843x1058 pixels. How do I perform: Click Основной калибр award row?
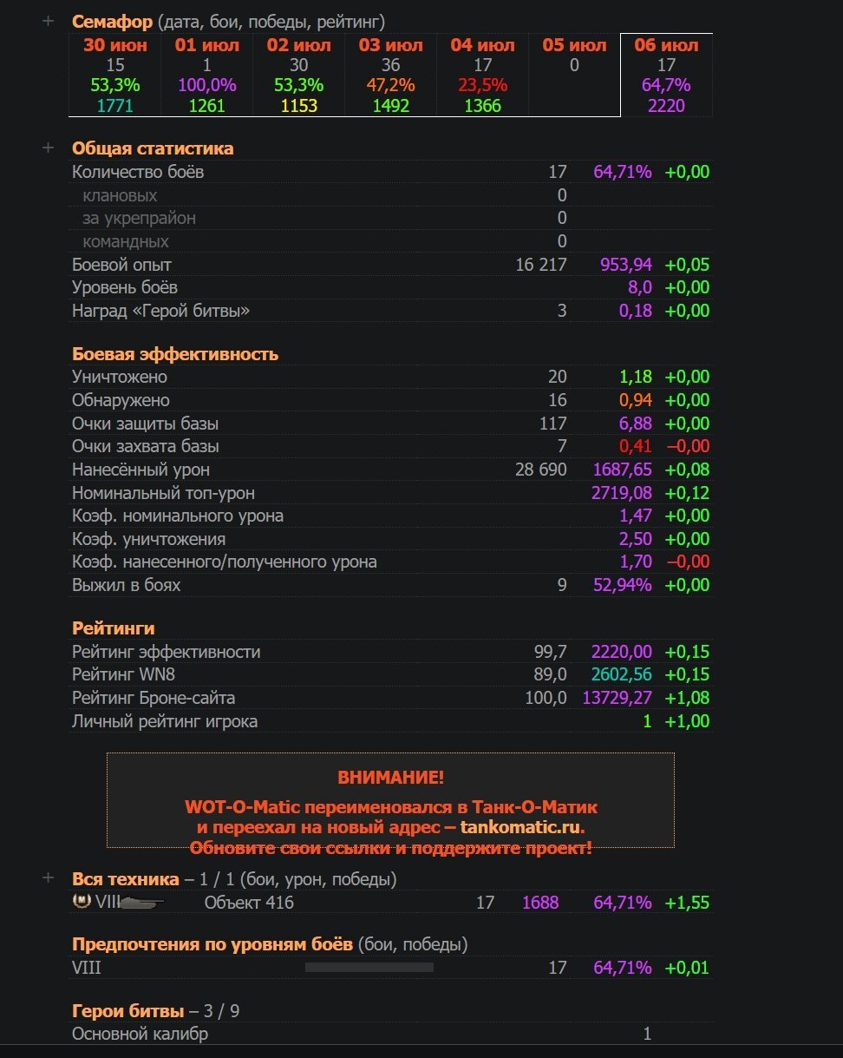tap(392, 1034)
